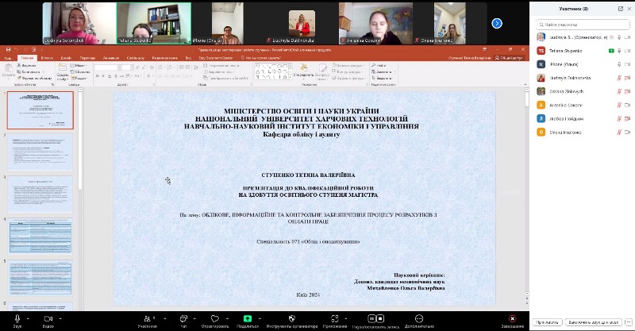635x331 pixels.
Task: Open the Участники participants panel icon
Action: 147,318
